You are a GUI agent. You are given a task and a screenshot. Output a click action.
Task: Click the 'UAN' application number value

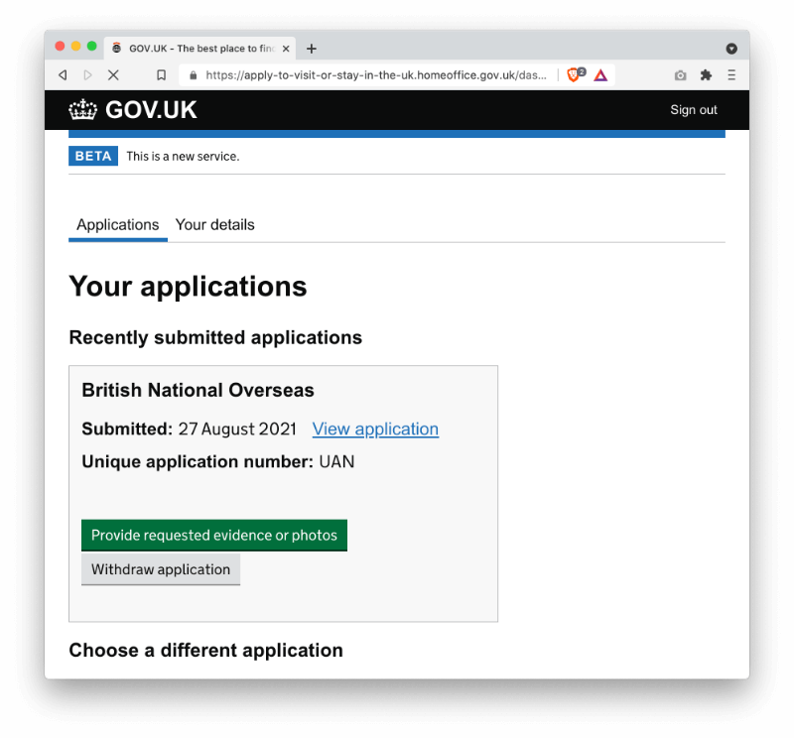click(x=336, y=461)
